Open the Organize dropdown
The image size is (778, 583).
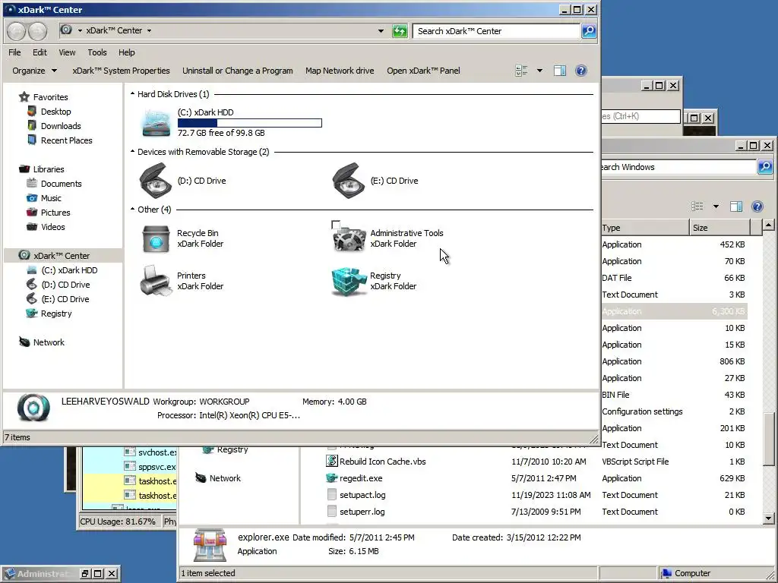tap(34, 71)
